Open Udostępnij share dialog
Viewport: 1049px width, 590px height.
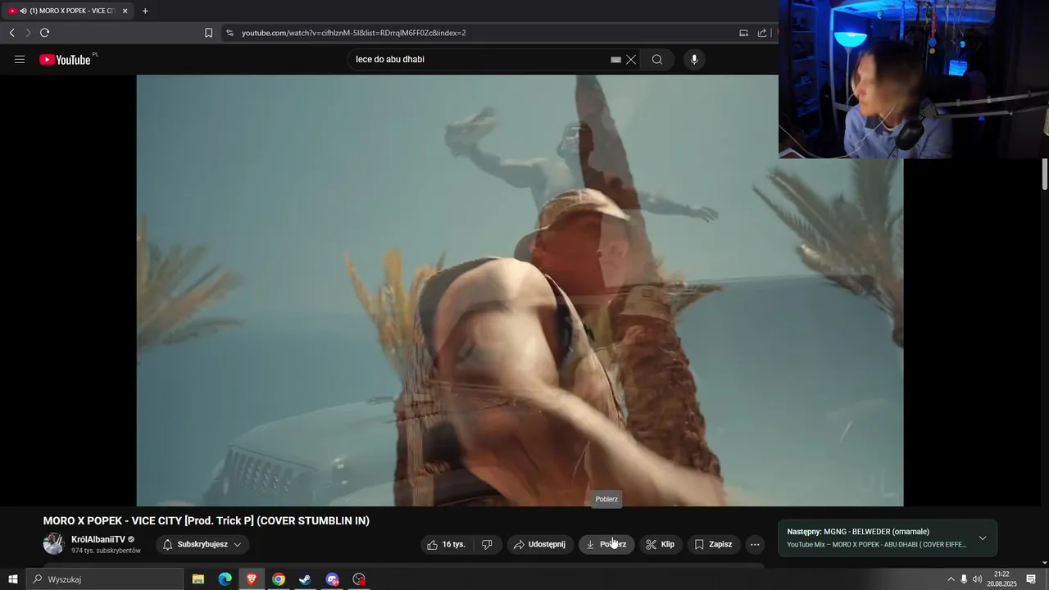pyautogui.click(x=540, y=544)
